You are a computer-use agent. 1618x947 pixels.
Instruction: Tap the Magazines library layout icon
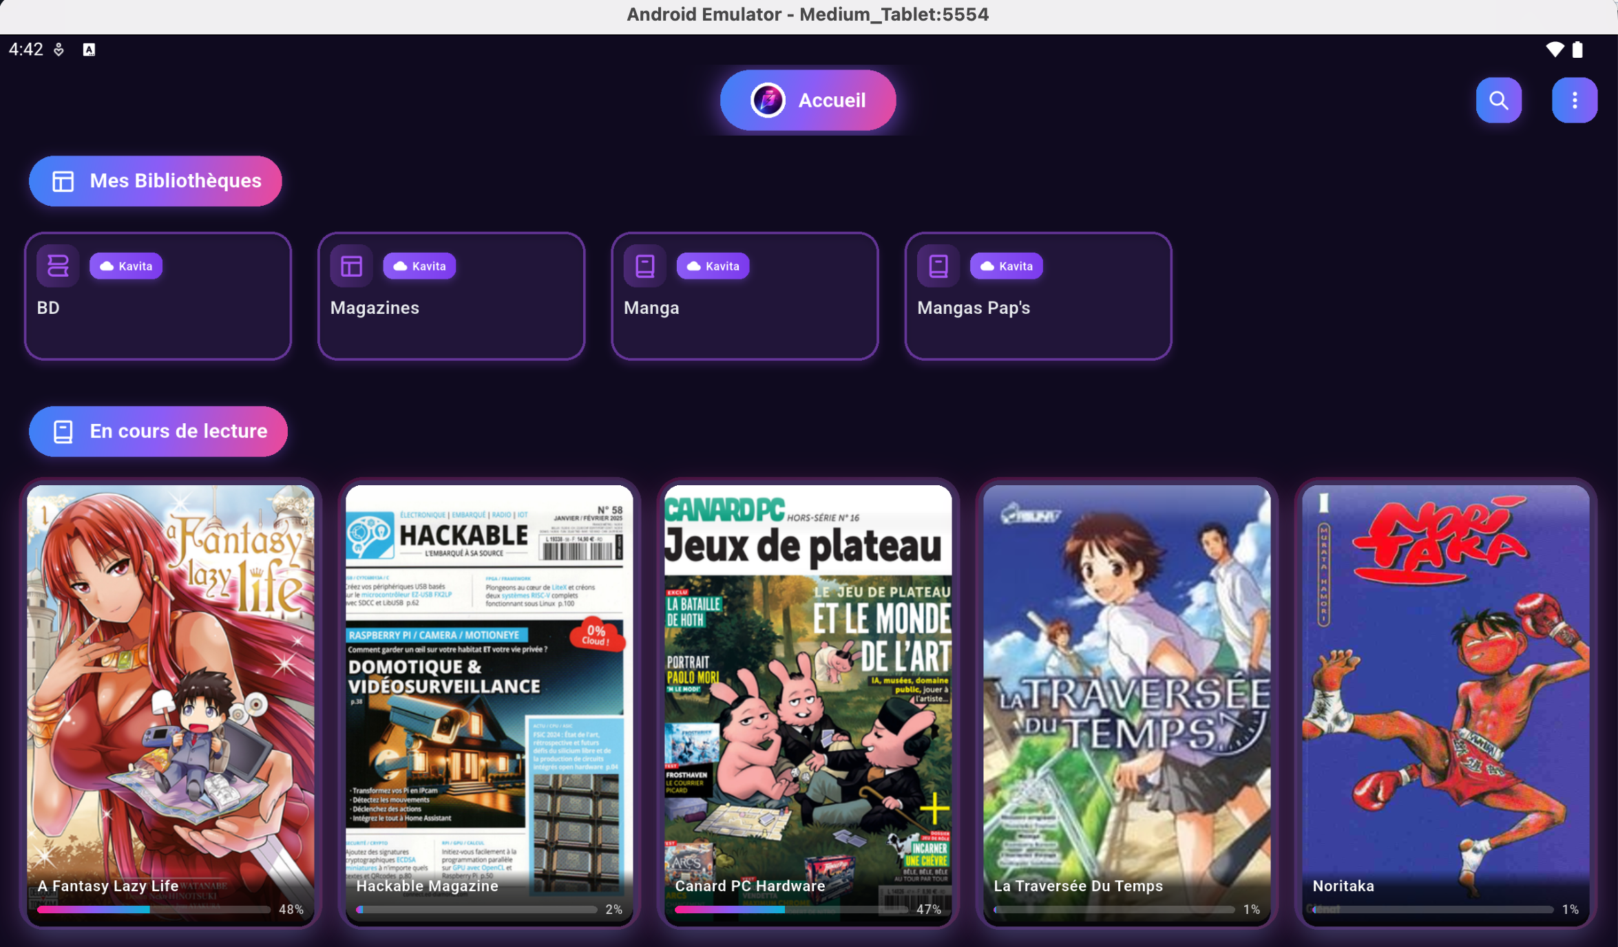[x=351, y=266]
